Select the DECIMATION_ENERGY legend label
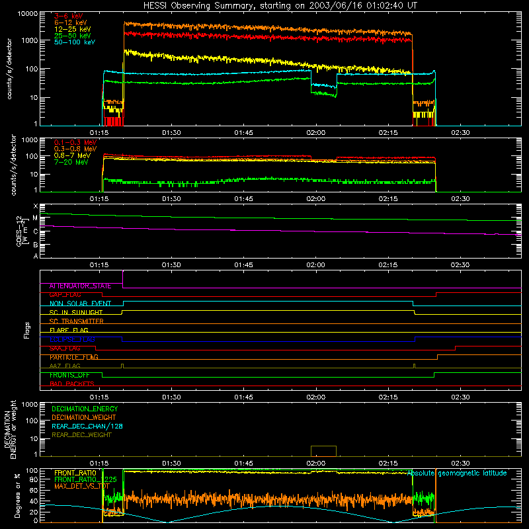This screenshot has height=529, width=529. [85, 409]
